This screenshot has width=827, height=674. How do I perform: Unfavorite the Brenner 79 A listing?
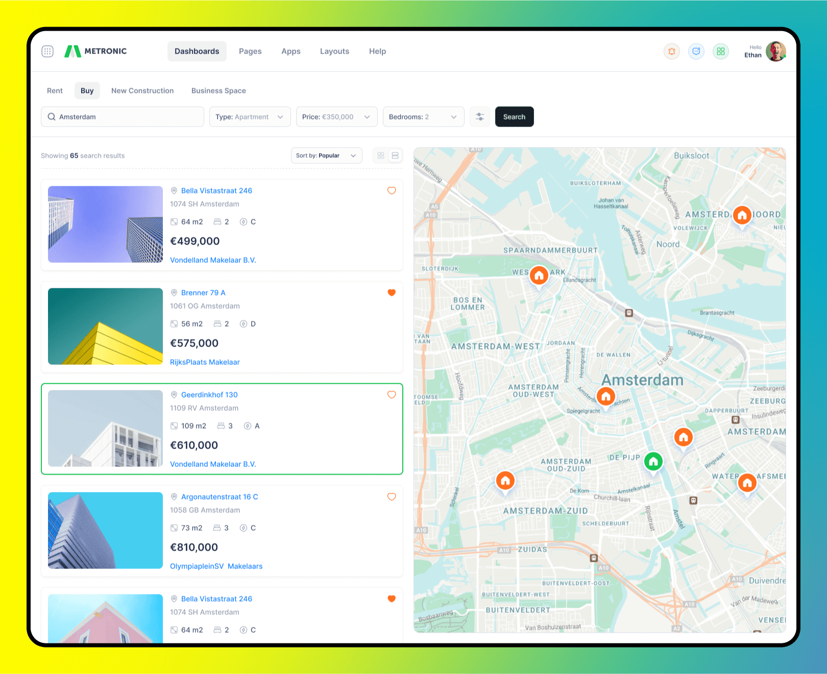[392, 293]
